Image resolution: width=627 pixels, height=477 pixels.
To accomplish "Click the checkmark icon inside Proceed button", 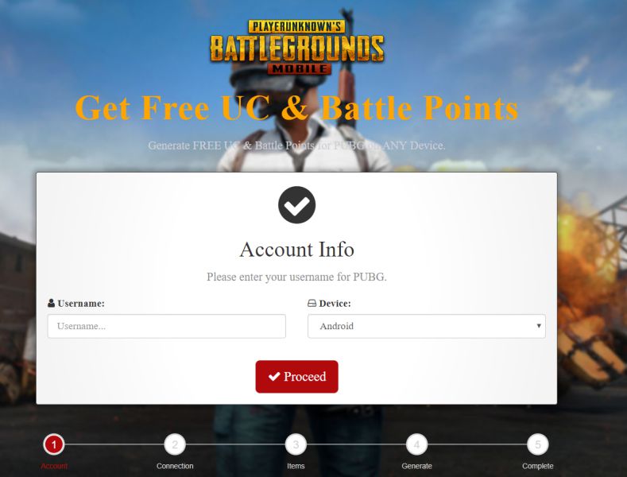I will click(274, 376).
